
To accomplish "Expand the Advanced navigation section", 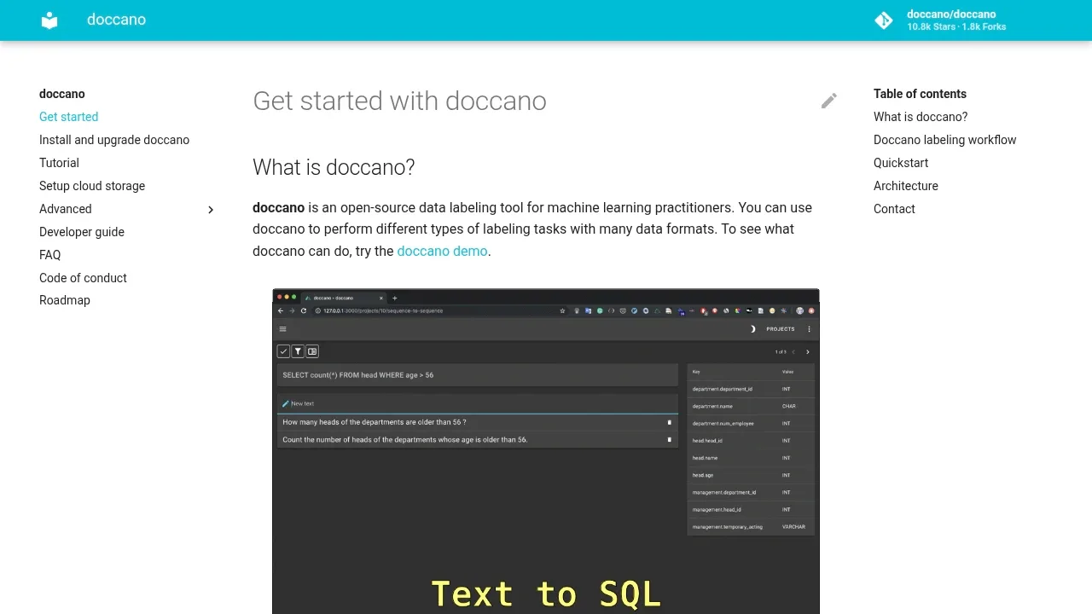I will [211, 210].
